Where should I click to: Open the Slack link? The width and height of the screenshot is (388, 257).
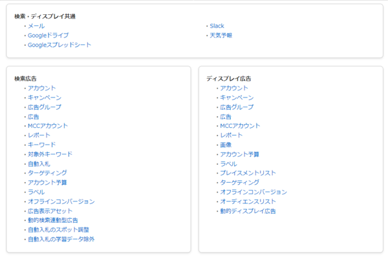217,26
